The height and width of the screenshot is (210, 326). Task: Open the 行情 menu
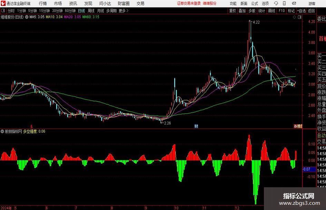(43, 3)
